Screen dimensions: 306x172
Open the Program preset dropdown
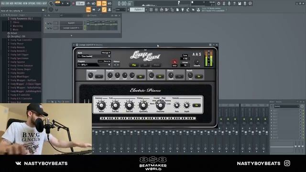coord(94,65)
